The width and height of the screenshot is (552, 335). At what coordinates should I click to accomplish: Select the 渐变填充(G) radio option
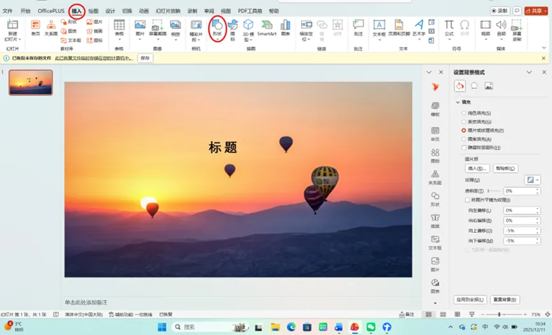click(464, 121)
